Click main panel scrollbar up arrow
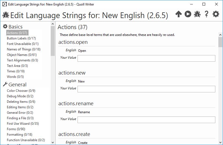This screenshot has width=223, height=145. tap(220, 35)
